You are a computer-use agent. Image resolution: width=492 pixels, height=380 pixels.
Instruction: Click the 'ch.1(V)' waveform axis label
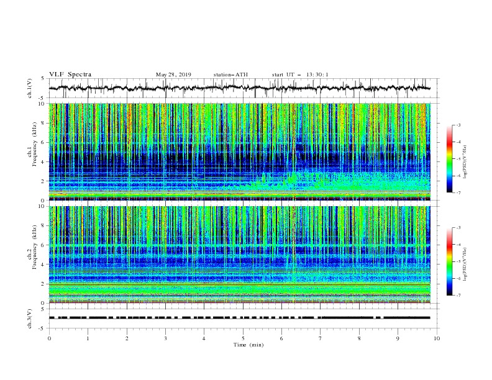click(30, 88)
